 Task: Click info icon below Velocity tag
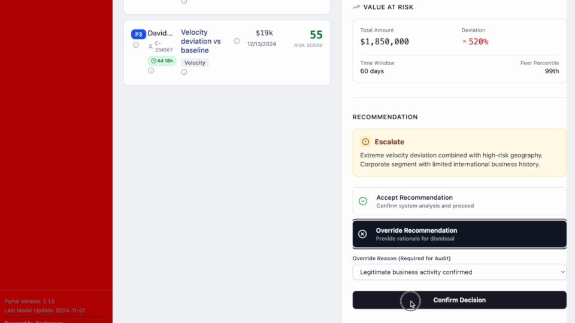tap(184, 72)
